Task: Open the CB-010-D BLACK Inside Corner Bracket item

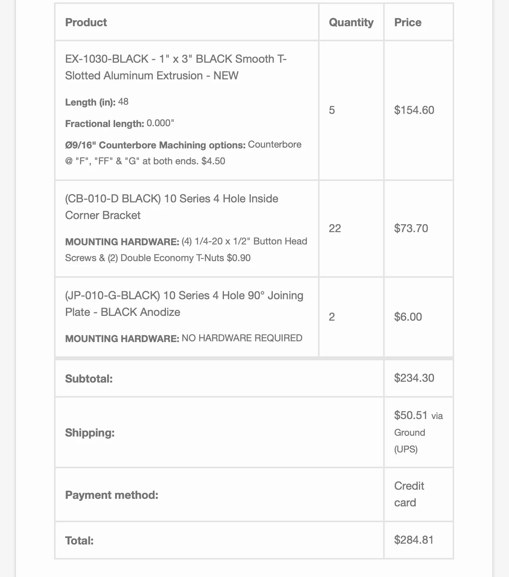Action: click(172, 207)
